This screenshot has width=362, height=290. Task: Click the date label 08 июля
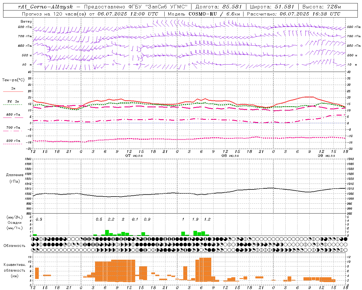(230, 156)
